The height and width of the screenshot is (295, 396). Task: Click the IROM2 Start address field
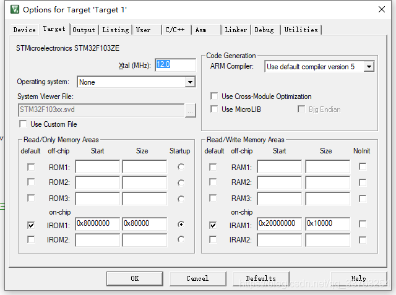click(x=98, y=240)
